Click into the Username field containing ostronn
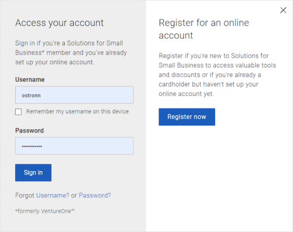 pyautogui.click(x=74, y=95)
